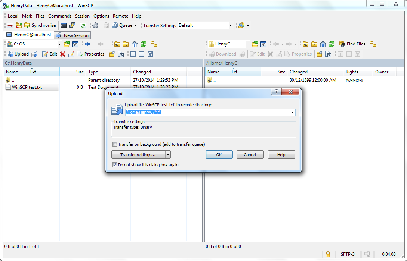
Task: Open the Session menu
Action: point(82,16)
